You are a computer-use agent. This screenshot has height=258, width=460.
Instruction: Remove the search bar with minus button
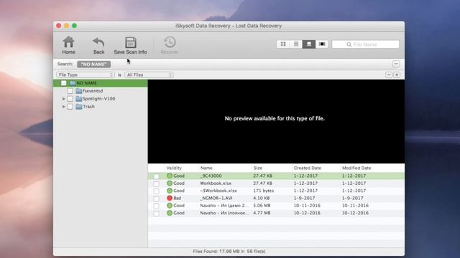[x=396, y=64]
